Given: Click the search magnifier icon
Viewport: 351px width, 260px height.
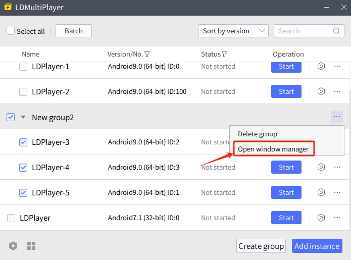Looking at the screenshot, I should [x=336, y=31].
